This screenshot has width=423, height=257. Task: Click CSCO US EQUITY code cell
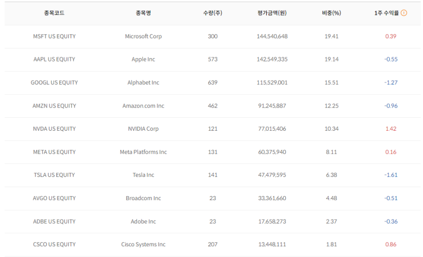54,245
